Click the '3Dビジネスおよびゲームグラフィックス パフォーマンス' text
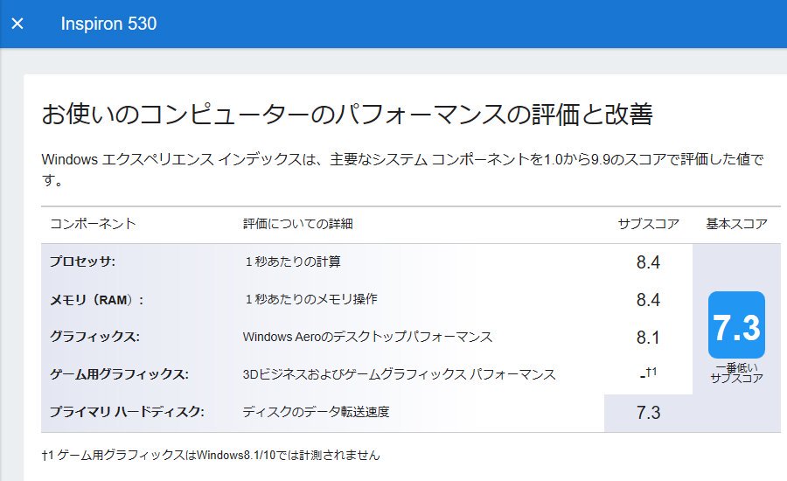787x481 pixels. [399, 374]
